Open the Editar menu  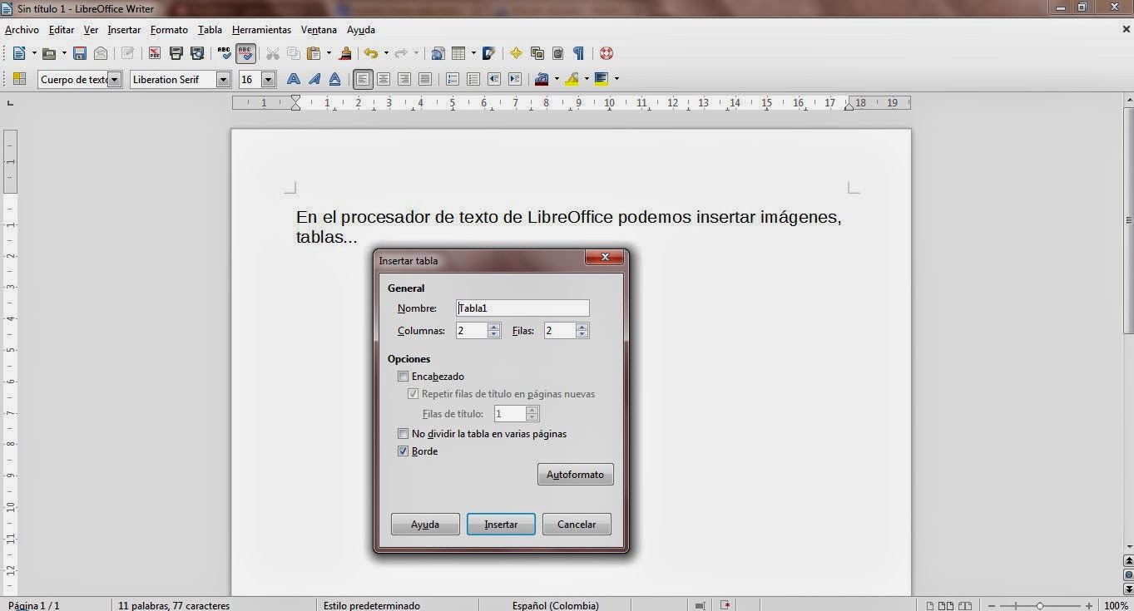(62, 30)
